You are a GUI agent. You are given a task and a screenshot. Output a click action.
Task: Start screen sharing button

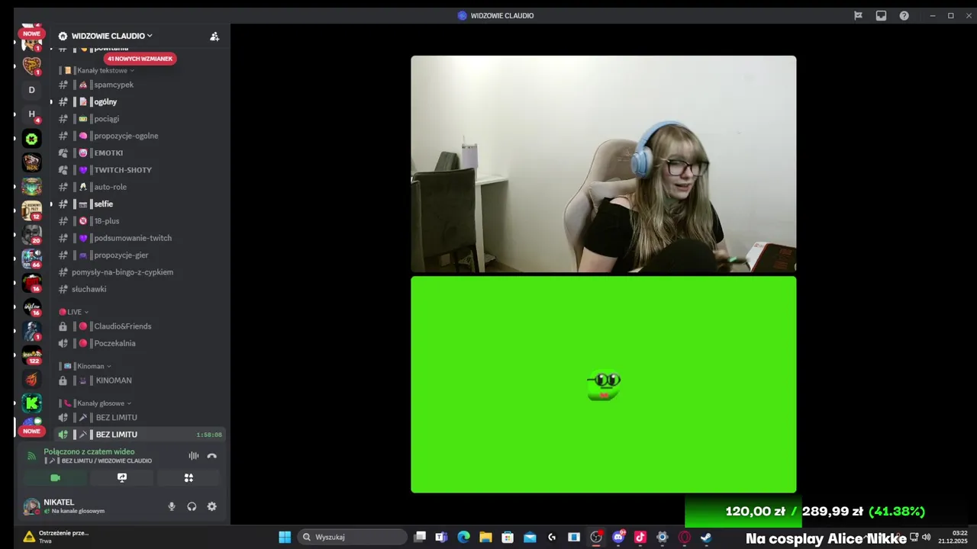point(122,478)
